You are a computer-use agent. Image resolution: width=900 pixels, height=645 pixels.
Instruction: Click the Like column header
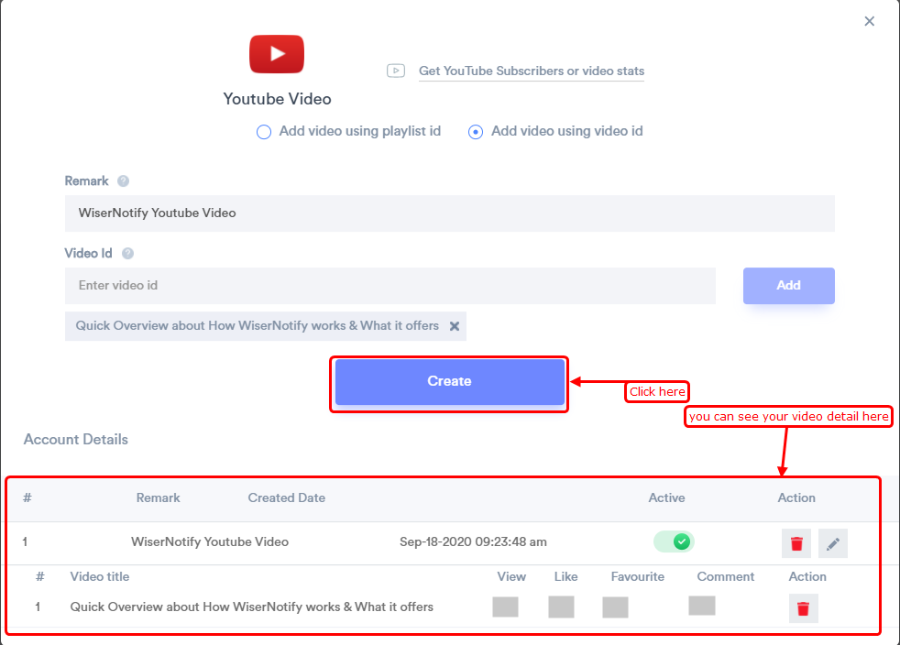click(566, 576)
